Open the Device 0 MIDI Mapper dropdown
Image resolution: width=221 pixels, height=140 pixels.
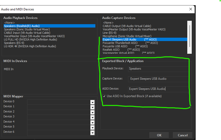tap(92, 102)
